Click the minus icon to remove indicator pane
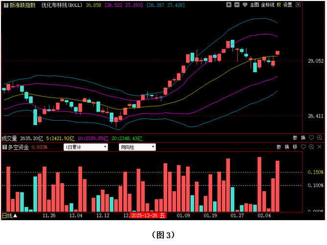327x245 pixels. click(x=237, y=5)
